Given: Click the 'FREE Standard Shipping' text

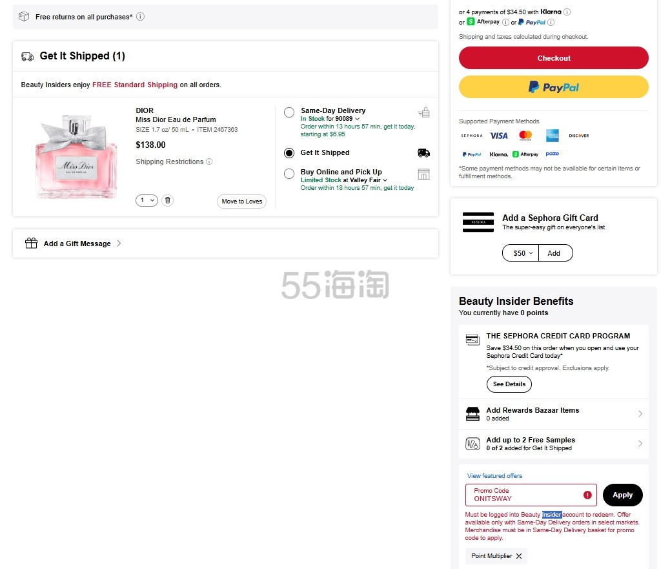Looking at the screenshot, I should [135, 85].
